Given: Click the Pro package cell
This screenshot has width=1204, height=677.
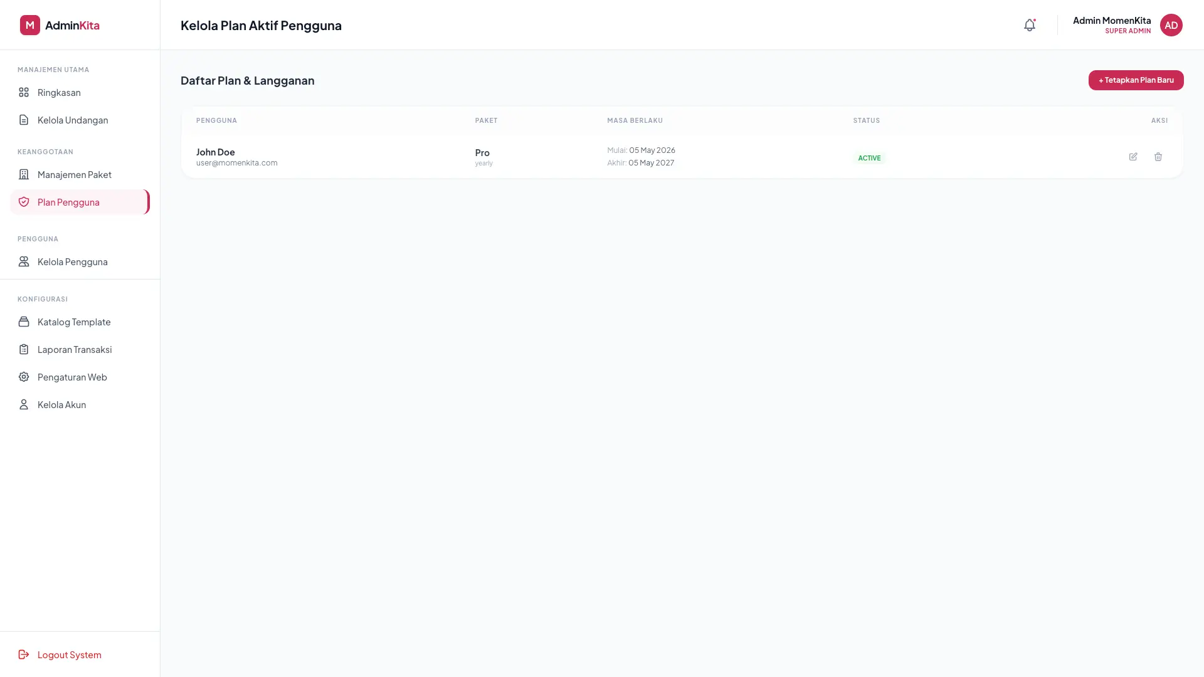Looking at the screenshot, I should 482,152.
